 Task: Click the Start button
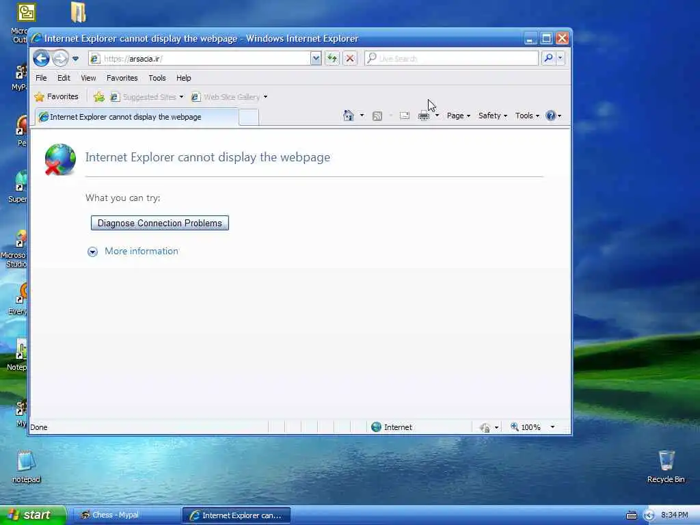coord(33,515)
